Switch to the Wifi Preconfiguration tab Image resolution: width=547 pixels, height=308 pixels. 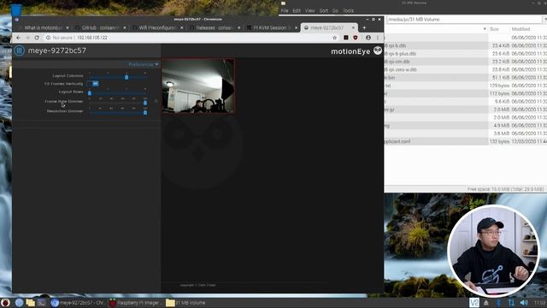coord(158,27)
